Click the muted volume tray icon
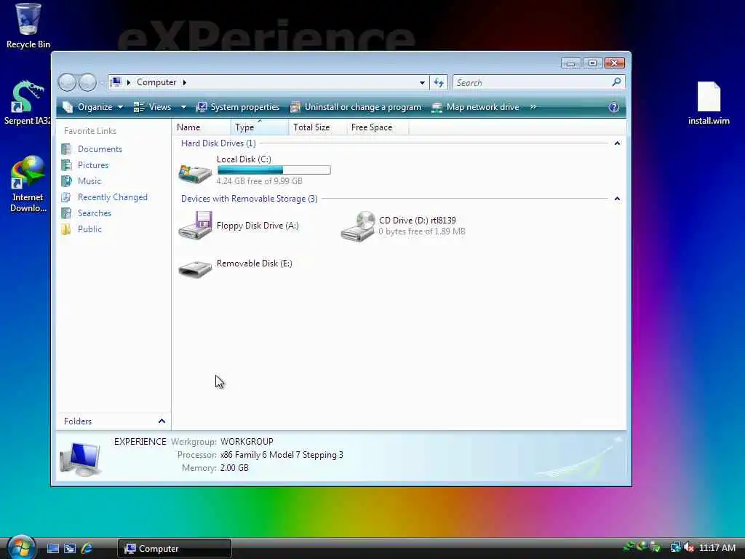 689,547
